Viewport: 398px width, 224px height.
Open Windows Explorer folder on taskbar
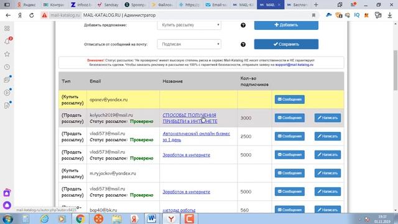[x=117, y=218]
